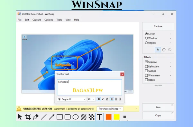Pick the yellow fill color swatch
This screenshot has width=193, height=127.
[x=116, y=117]
